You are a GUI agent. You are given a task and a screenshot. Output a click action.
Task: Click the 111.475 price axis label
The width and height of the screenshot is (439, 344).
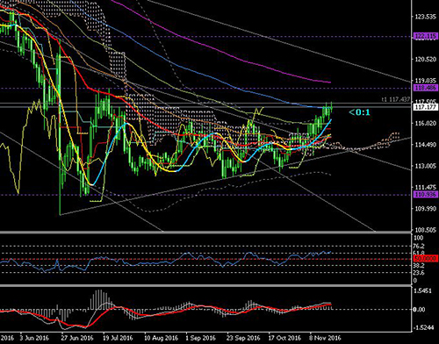(426, 187)
